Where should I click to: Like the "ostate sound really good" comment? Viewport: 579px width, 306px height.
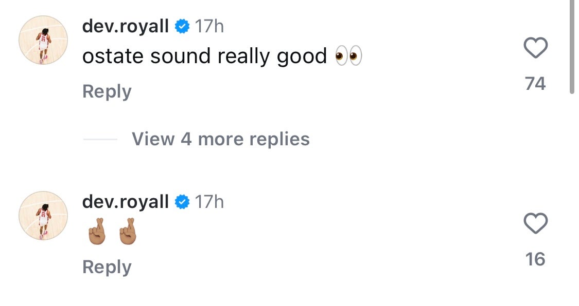[x=535, y=49]
